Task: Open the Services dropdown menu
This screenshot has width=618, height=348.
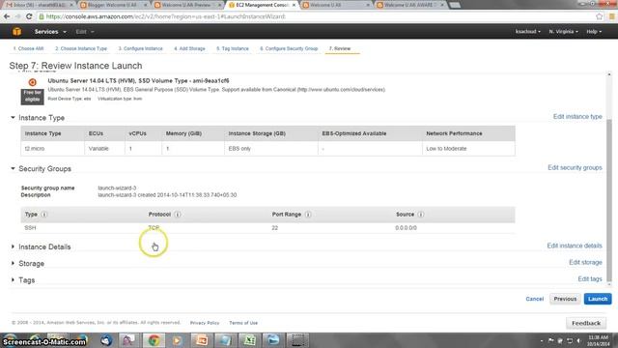Action: click(50, 32)
